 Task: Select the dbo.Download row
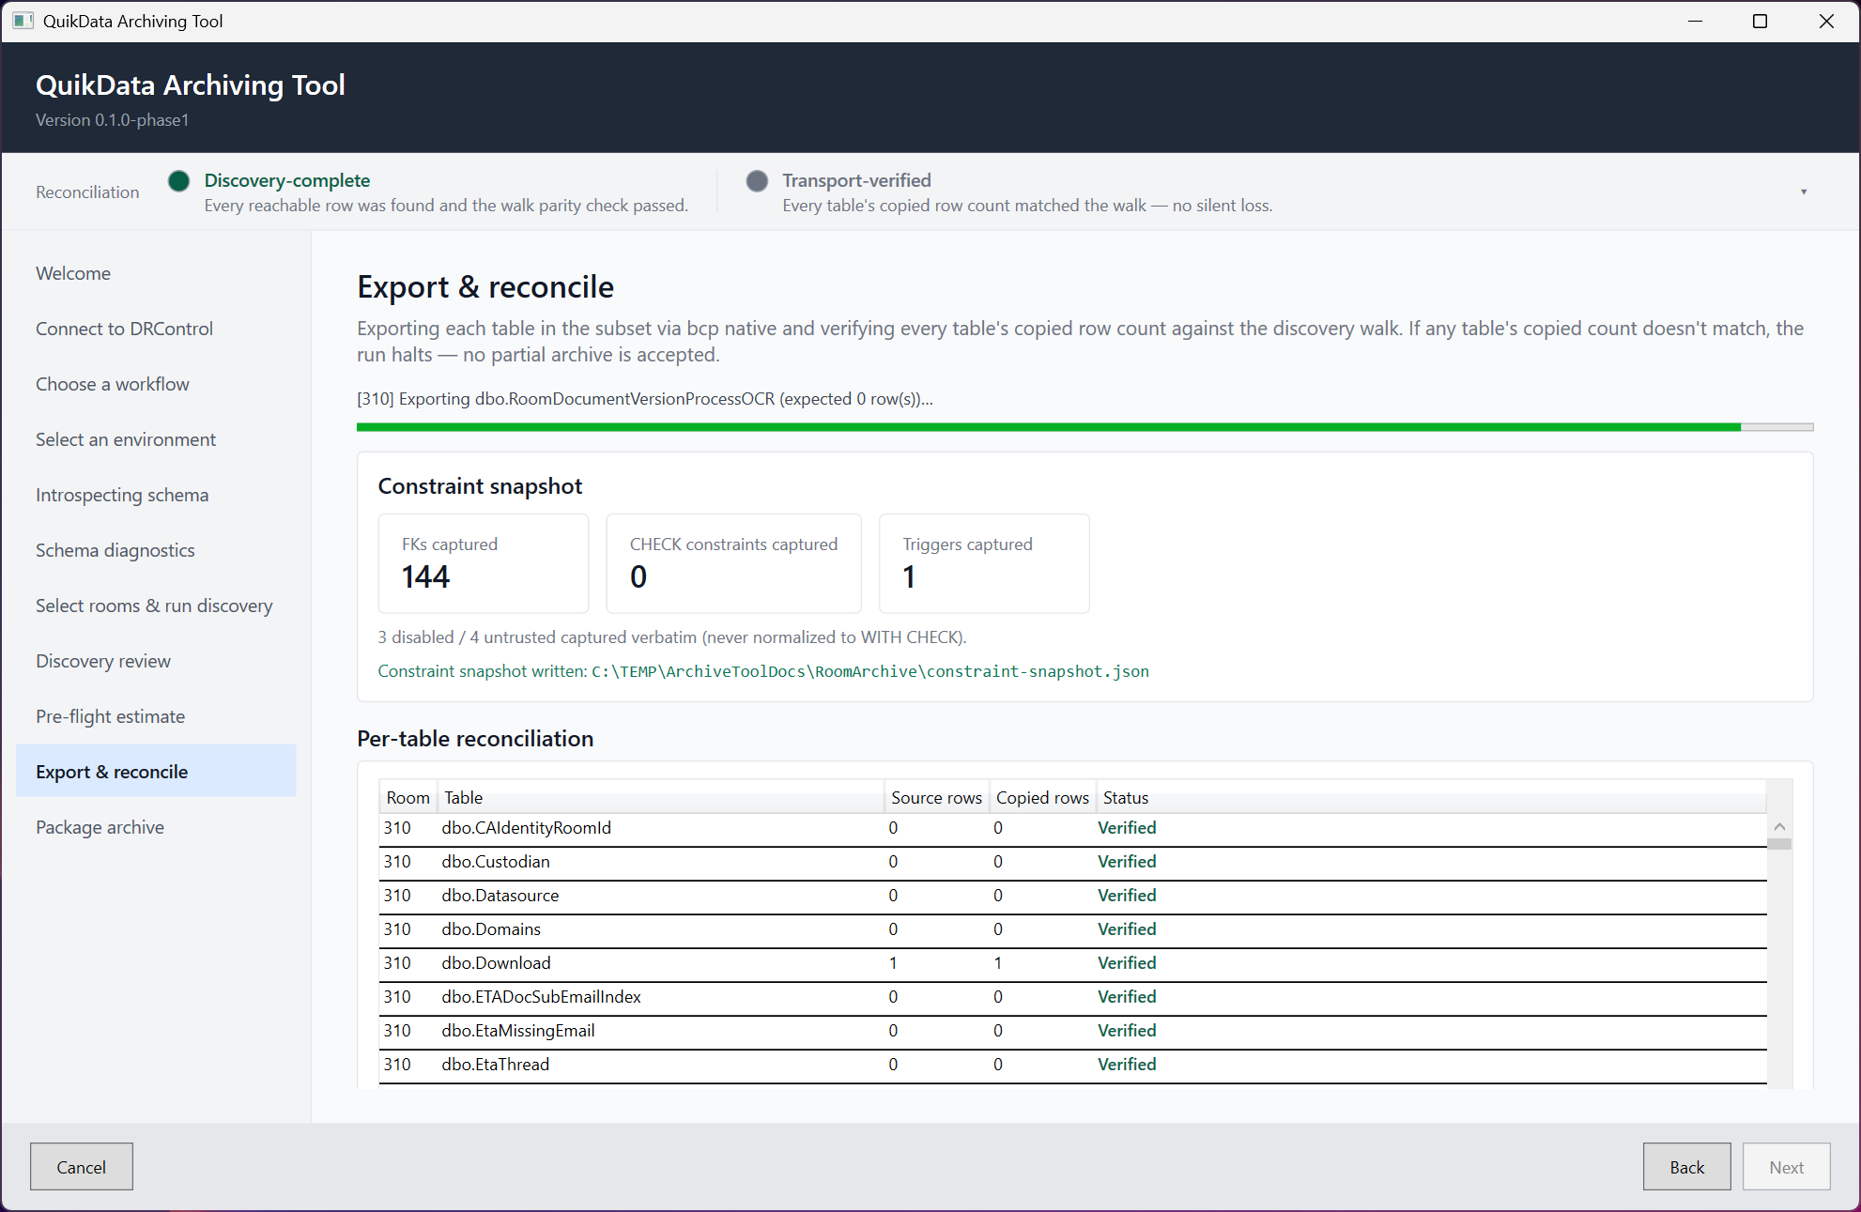tap(1072, 963)
